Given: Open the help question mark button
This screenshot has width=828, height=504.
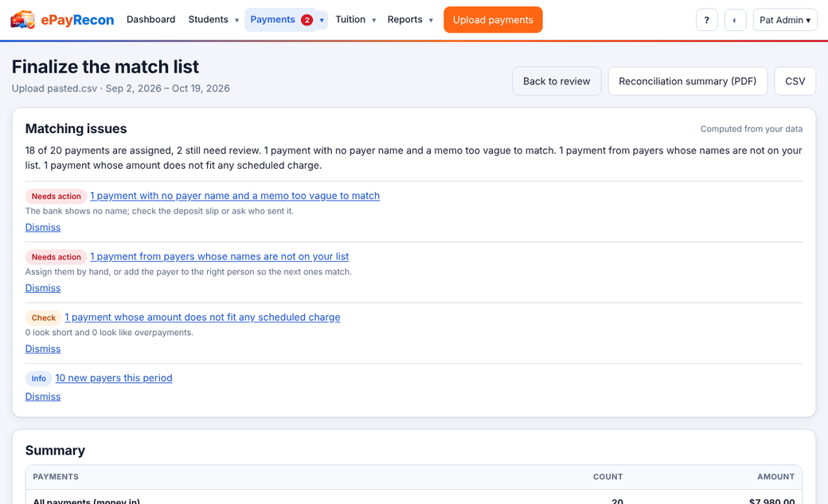Looking at the screenshot, I should tap(706, 20).
